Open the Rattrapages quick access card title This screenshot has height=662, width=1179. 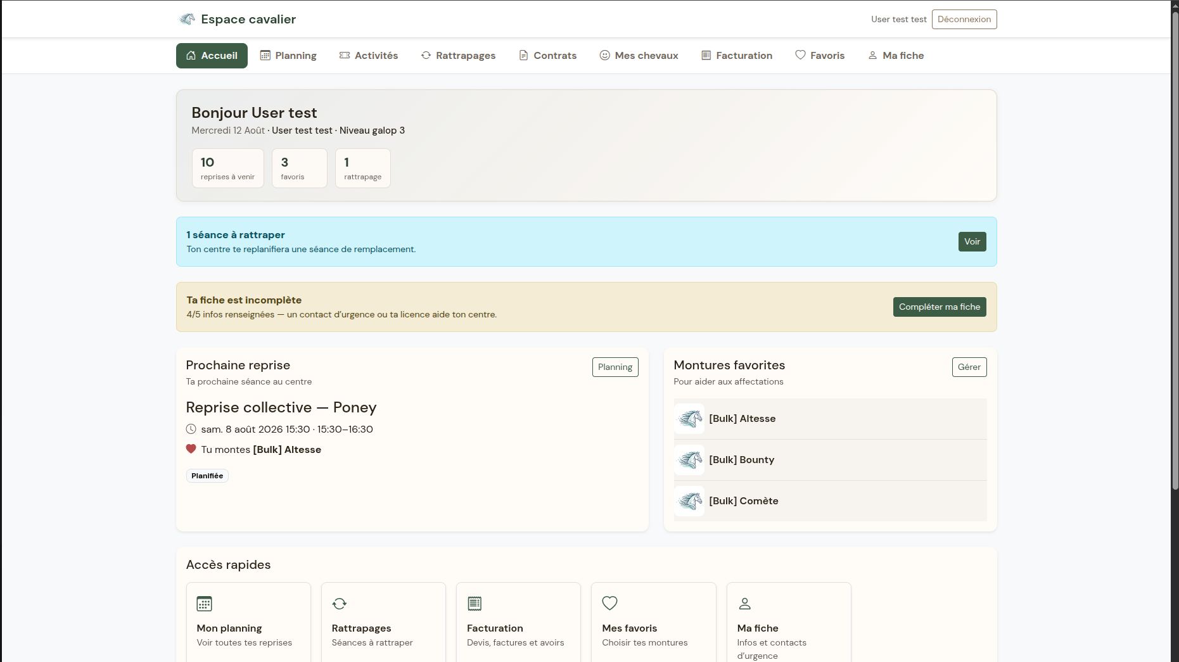coord(361,628)
